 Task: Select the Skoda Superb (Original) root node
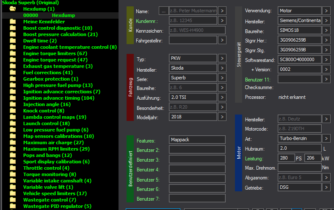click(30, 3)
